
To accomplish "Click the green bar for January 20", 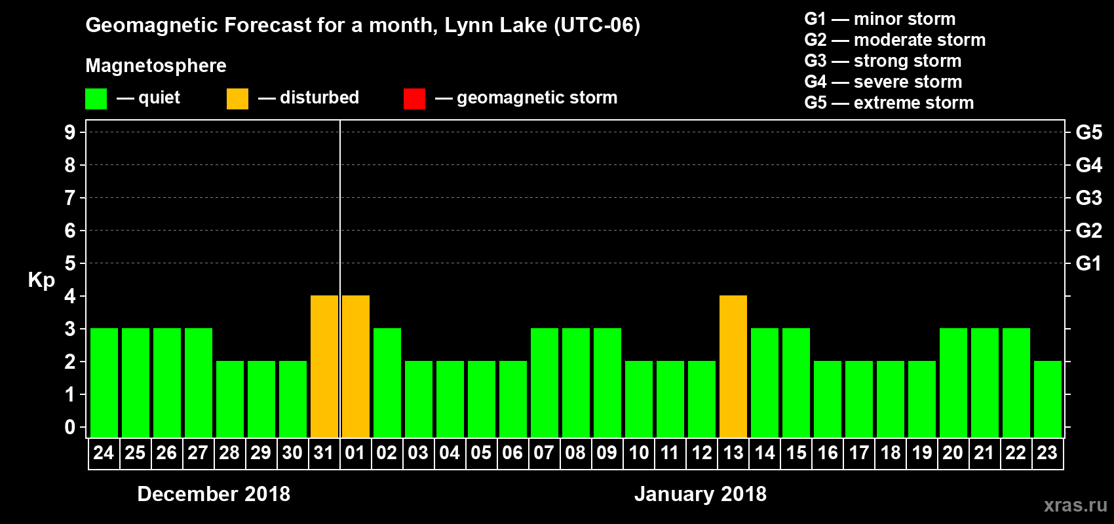I will (x=953, y=383).
